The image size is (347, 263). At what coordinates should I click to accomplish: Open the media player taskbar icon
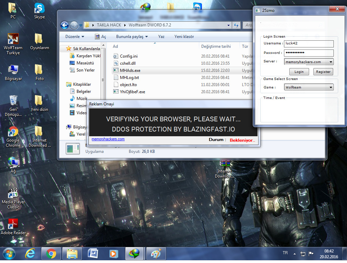114,254
